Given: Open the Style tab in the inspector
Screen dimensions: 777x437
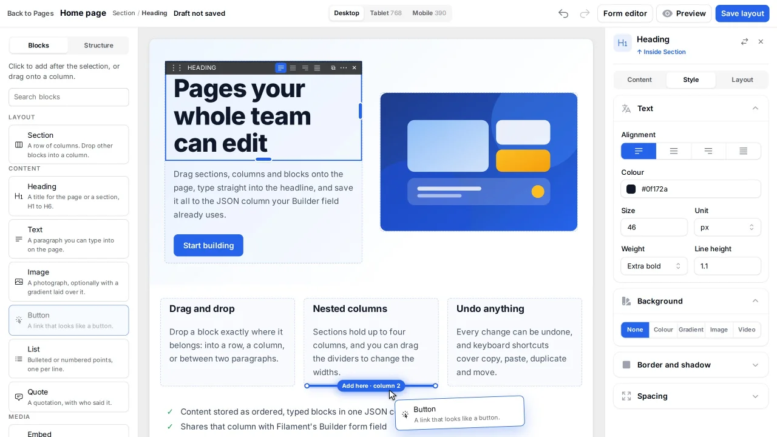Looking at the screenshot, I should [x=691, y=80].
